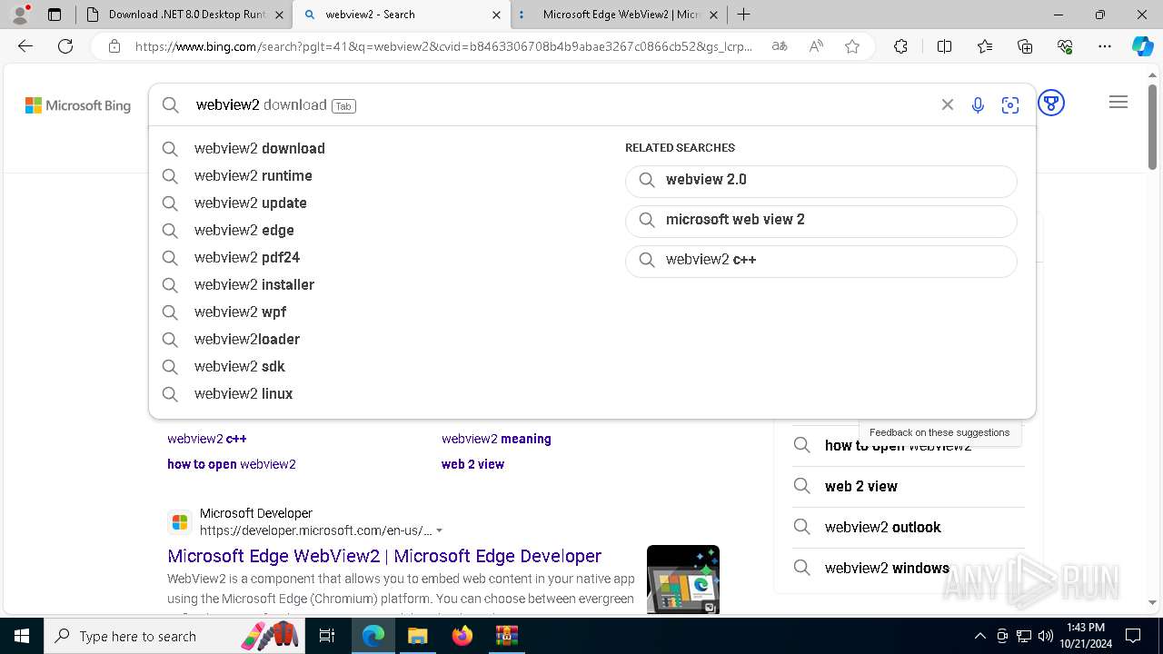Image resolution: width=1163 pixels, height=654 pixels.
Task: Select suggestion webview2 wpf
Action: pyautogui.click(x=240, y=312)
